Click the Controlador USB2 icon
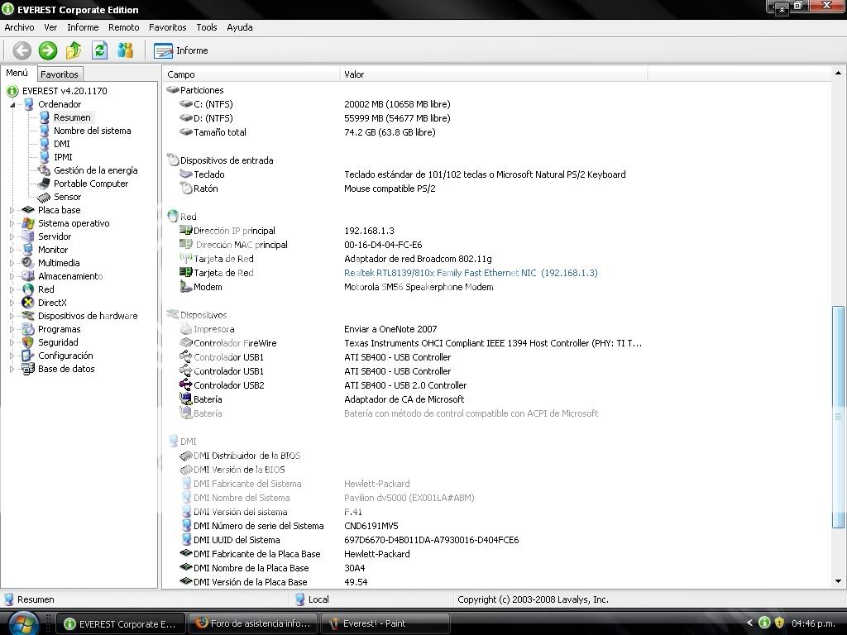847x635 pixels. [x=186, y=385]
